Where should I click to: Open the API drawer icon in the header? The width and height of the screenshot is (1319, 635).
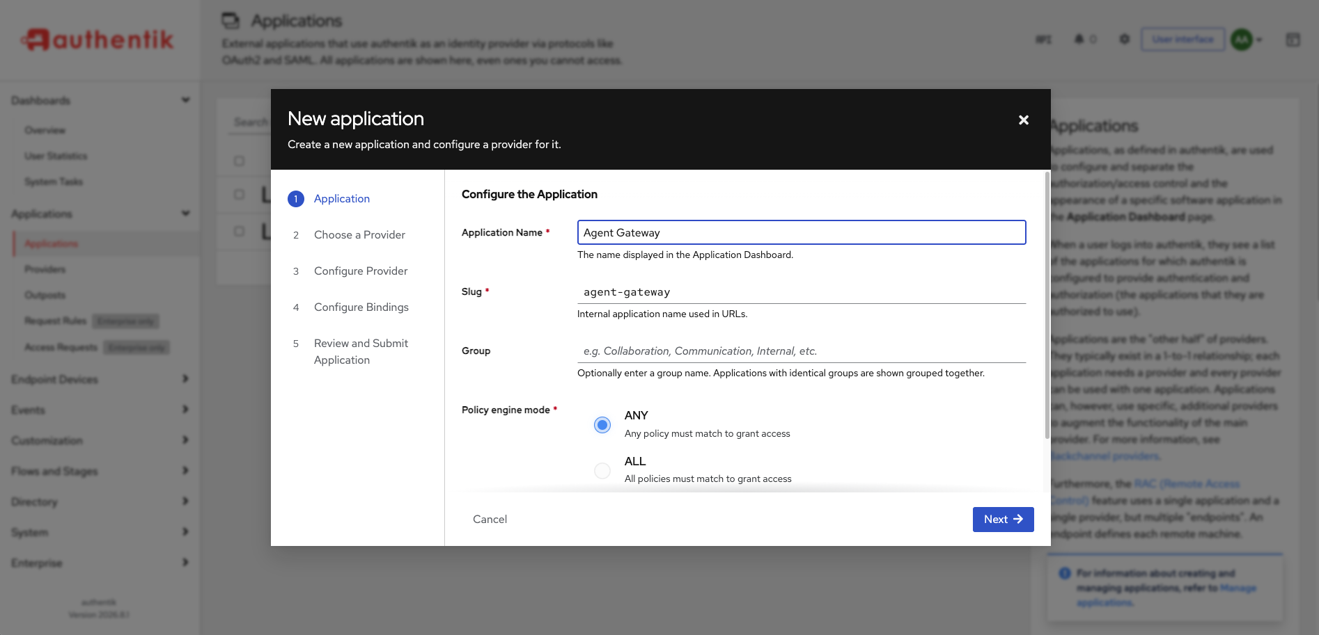coord(1043,39)
